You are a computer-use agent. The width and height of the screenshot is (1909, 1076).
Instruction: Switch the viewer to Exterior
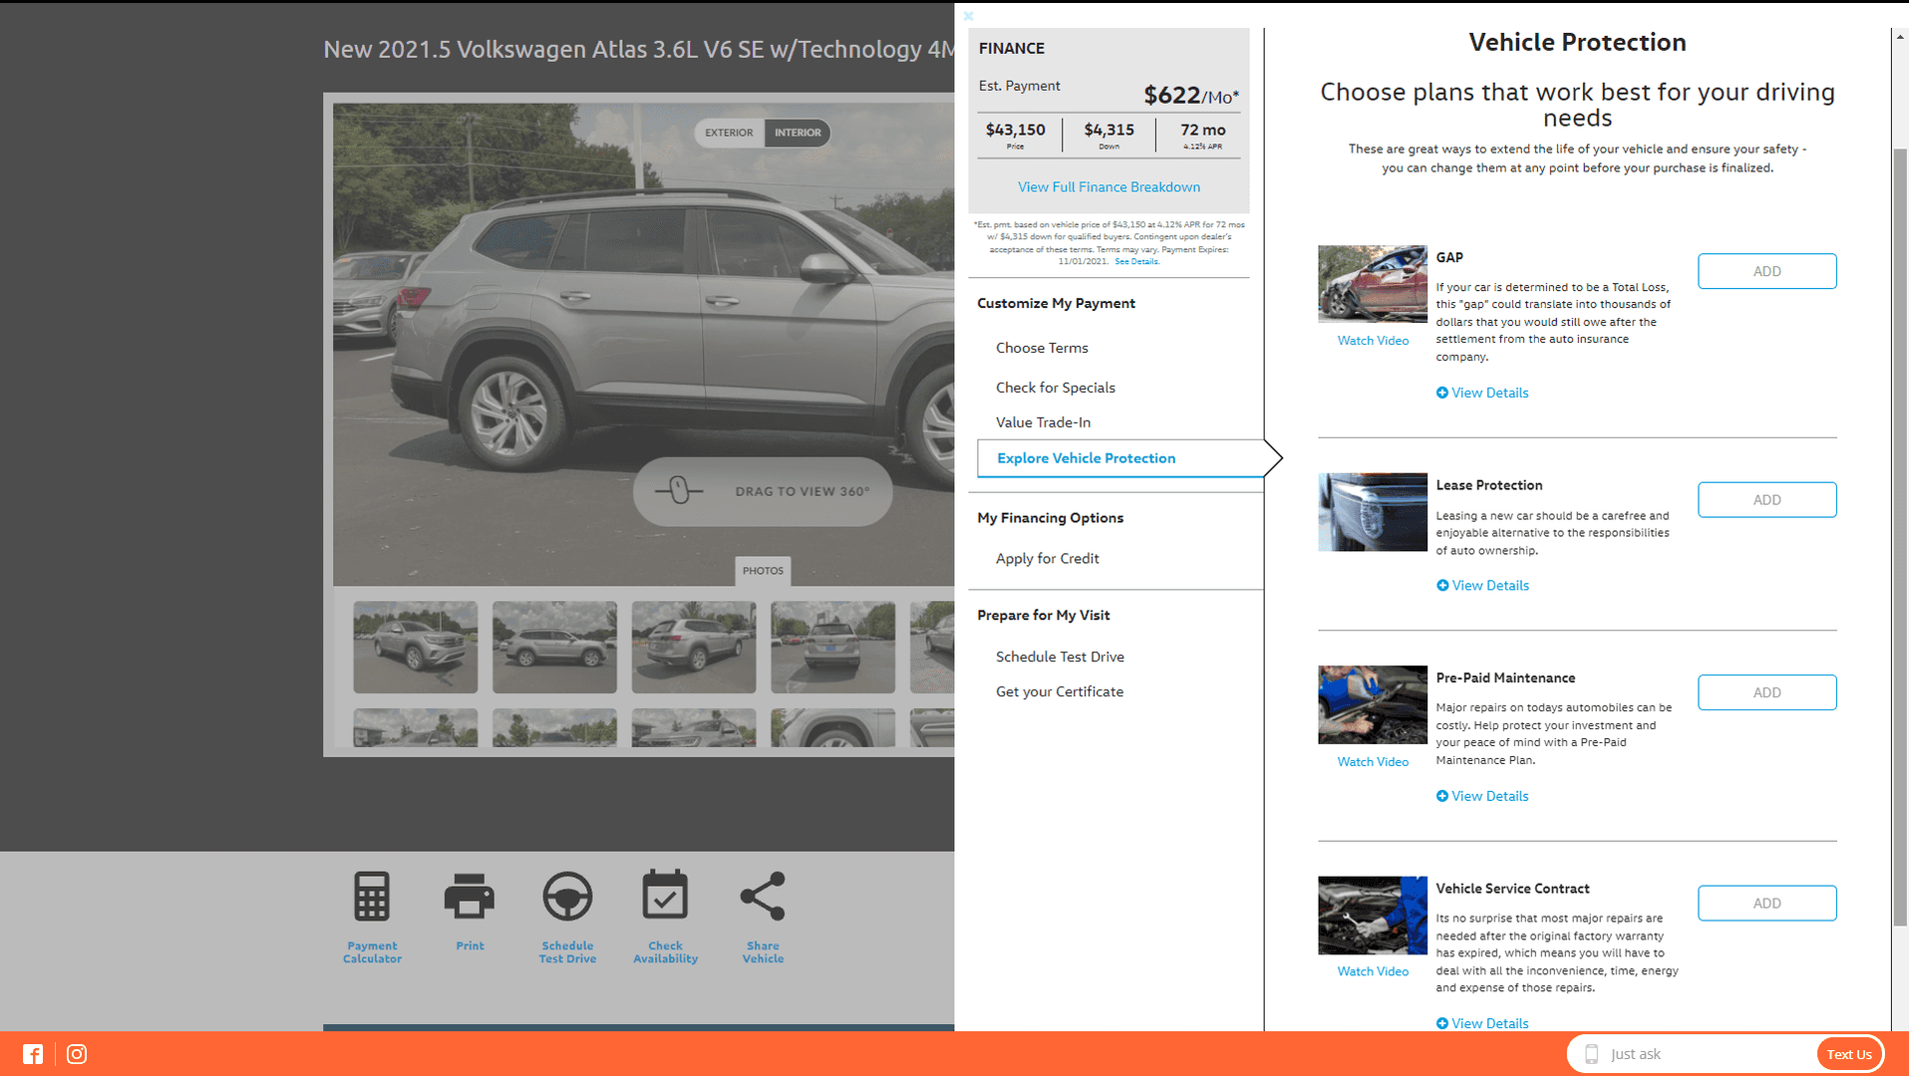[x=729, y=133]
